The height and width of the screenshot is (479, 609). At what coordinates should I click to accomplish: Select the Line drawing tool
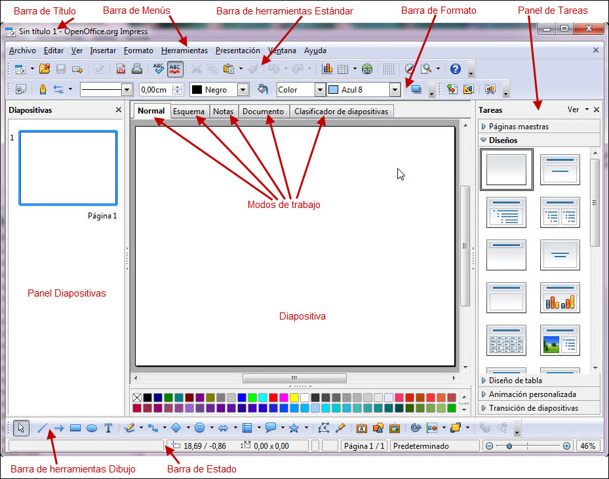tap(43, 428)
